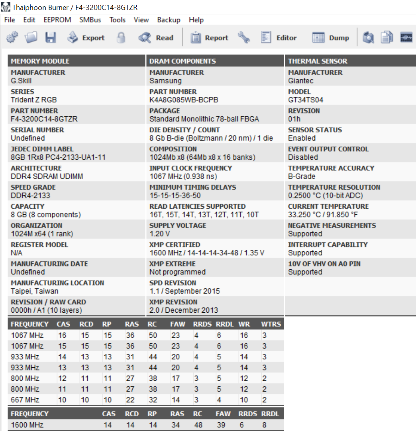The width and height of the screenshot is (416, 431).
Task: Click the JEDEC label 8GB 1Rx8 PC4-2133-UA1-11
Action: coord(58,157)
